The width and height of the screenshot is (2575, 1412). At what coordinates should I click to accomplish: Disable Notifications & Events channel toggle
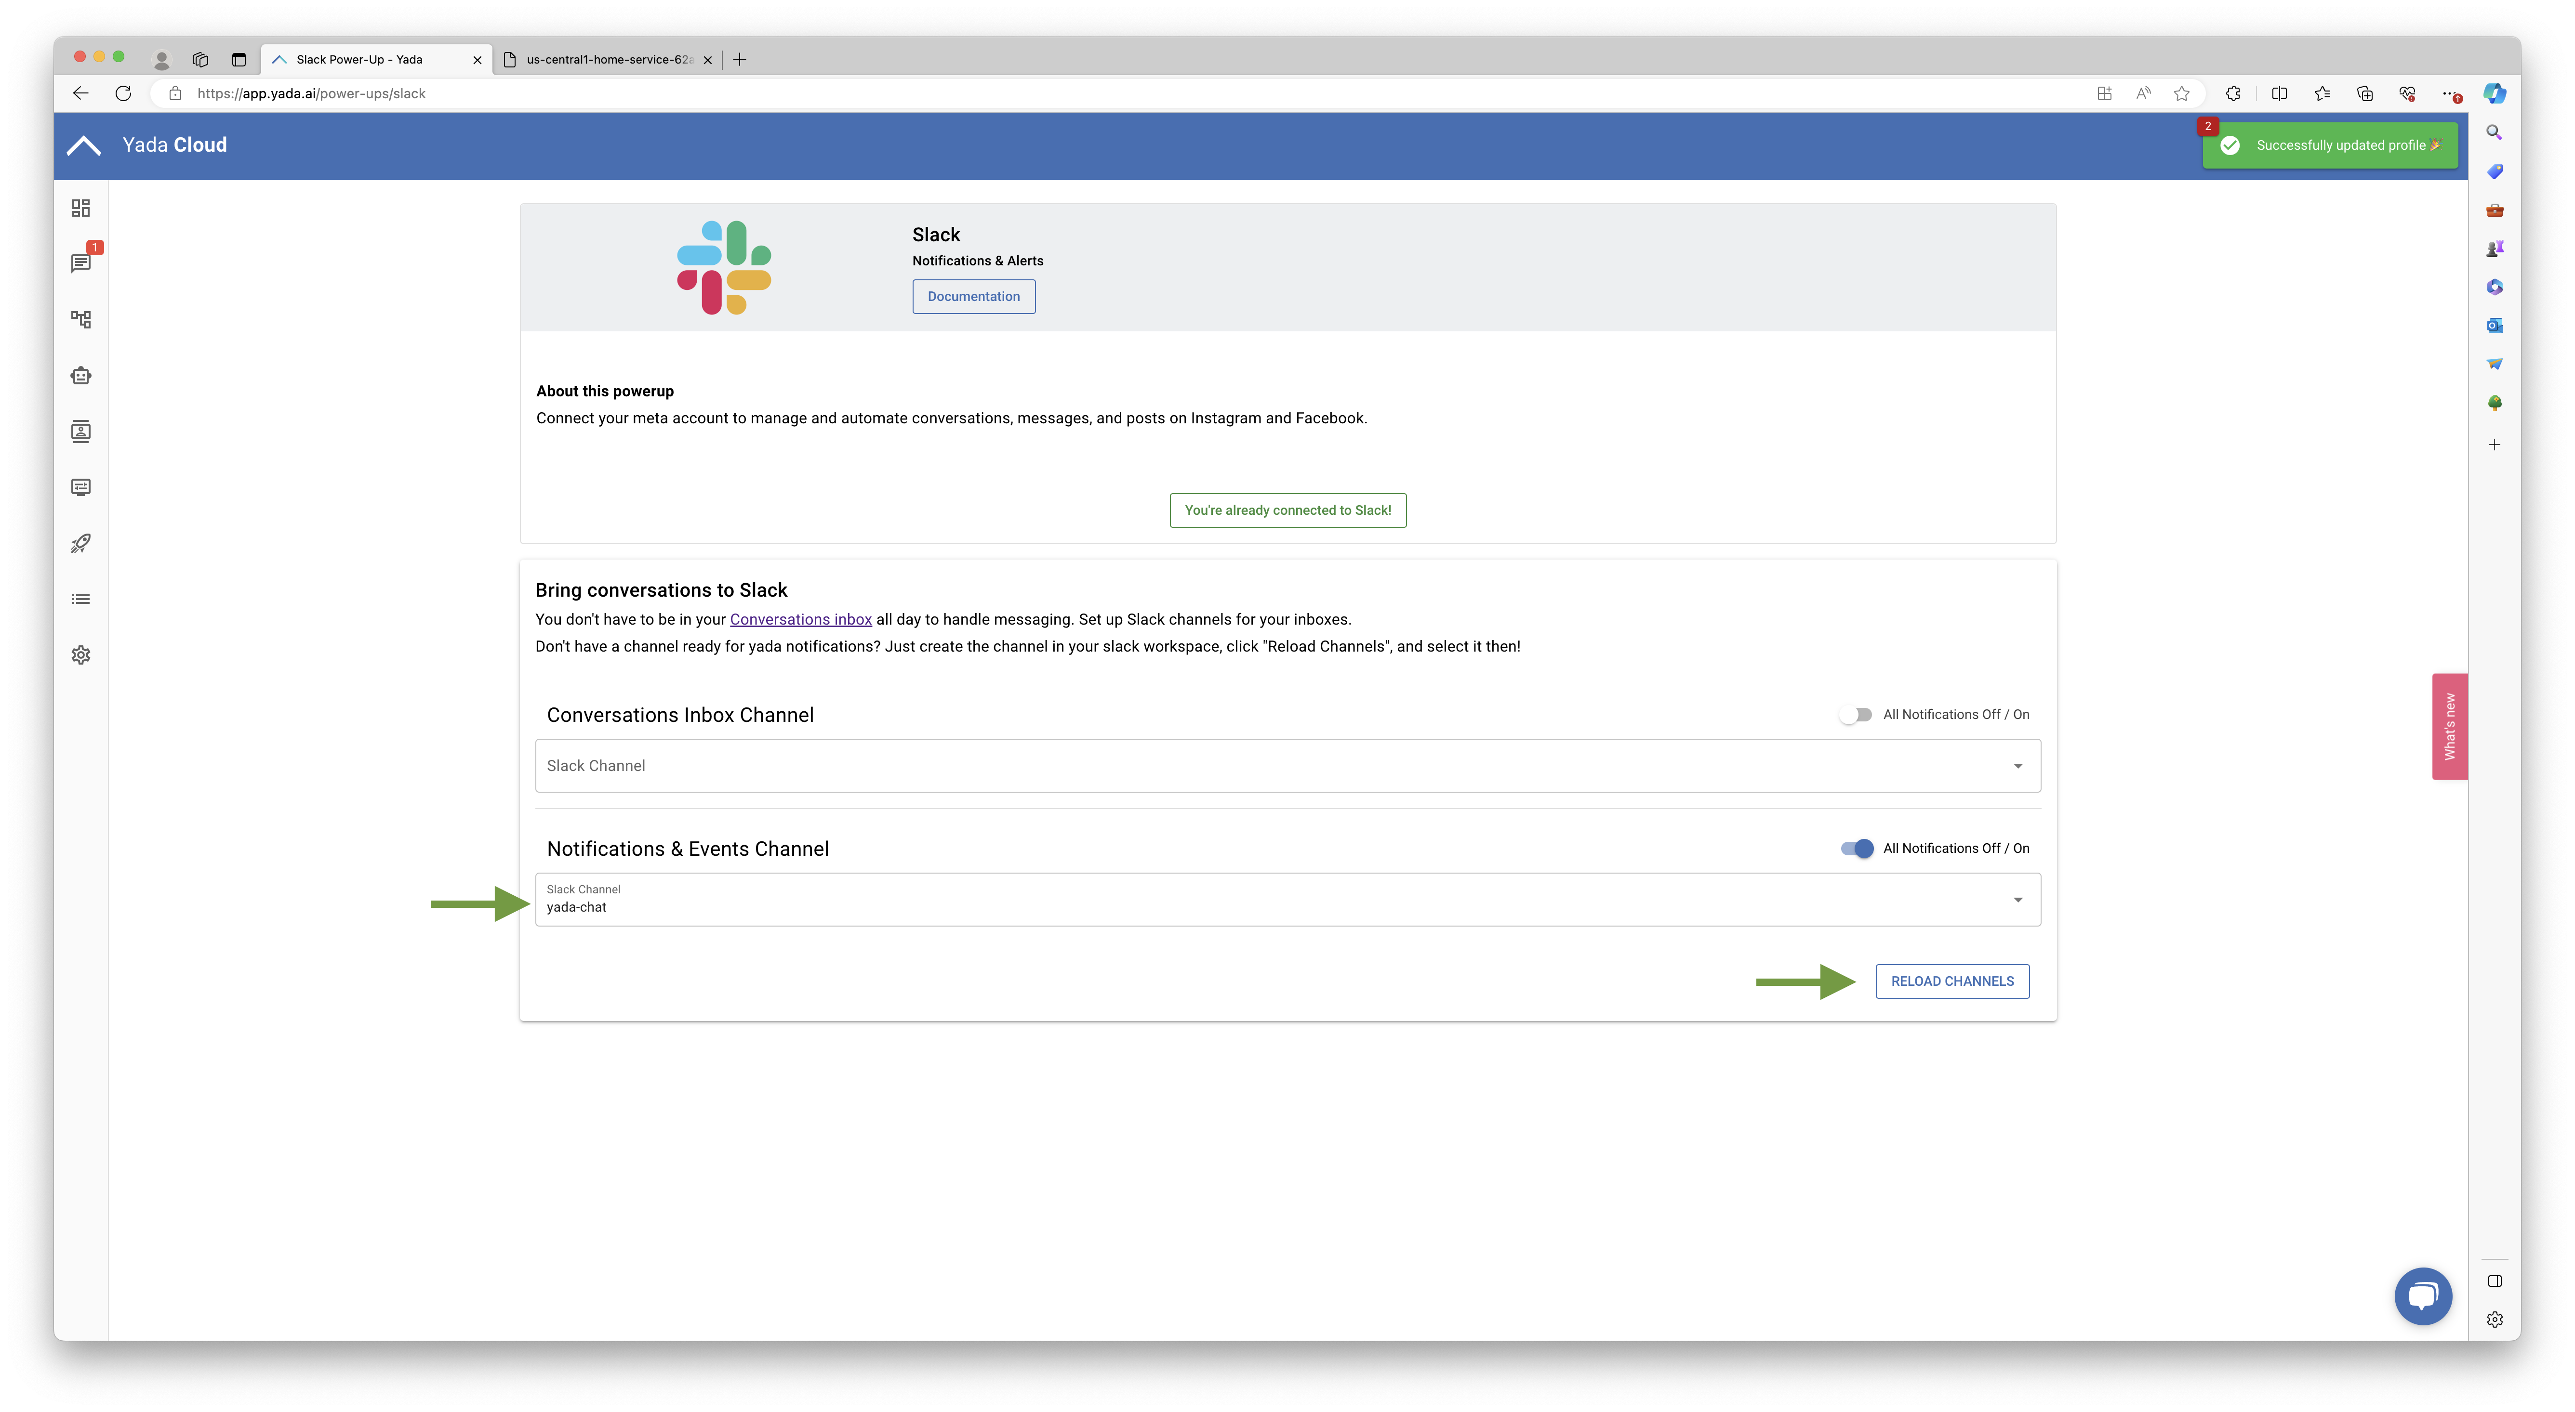coord(1857,849)
